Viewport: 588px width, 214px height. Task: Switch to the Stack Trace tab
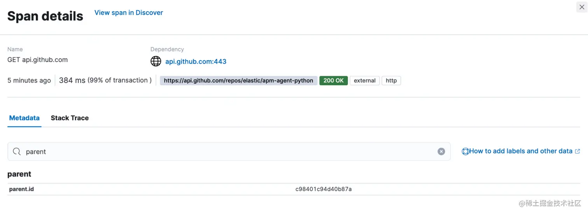[x=70, y=118]
